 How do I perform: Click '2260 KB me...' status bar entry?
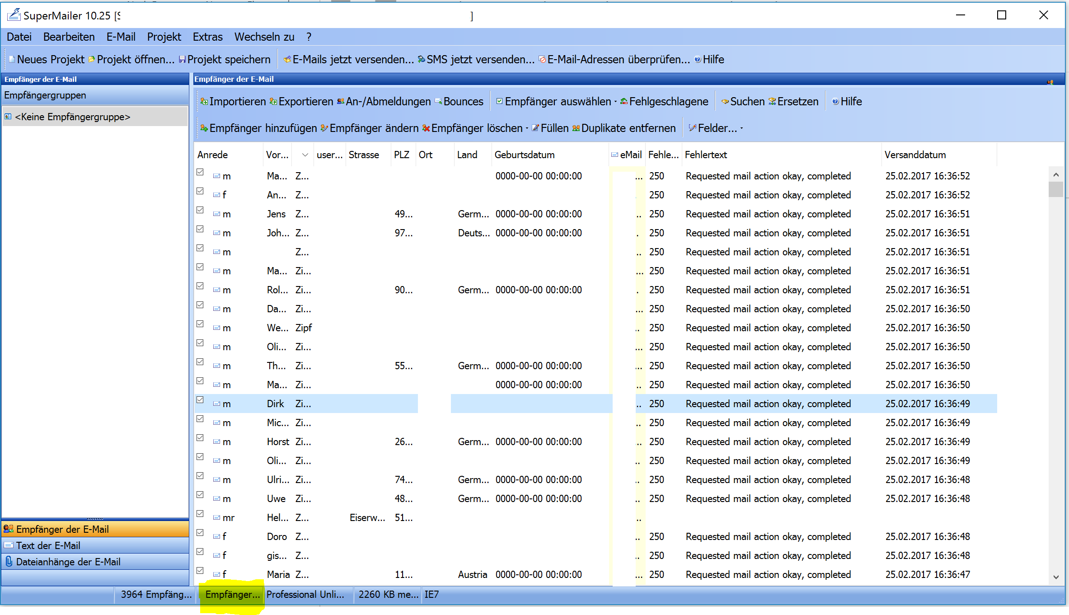pos(388,595)
